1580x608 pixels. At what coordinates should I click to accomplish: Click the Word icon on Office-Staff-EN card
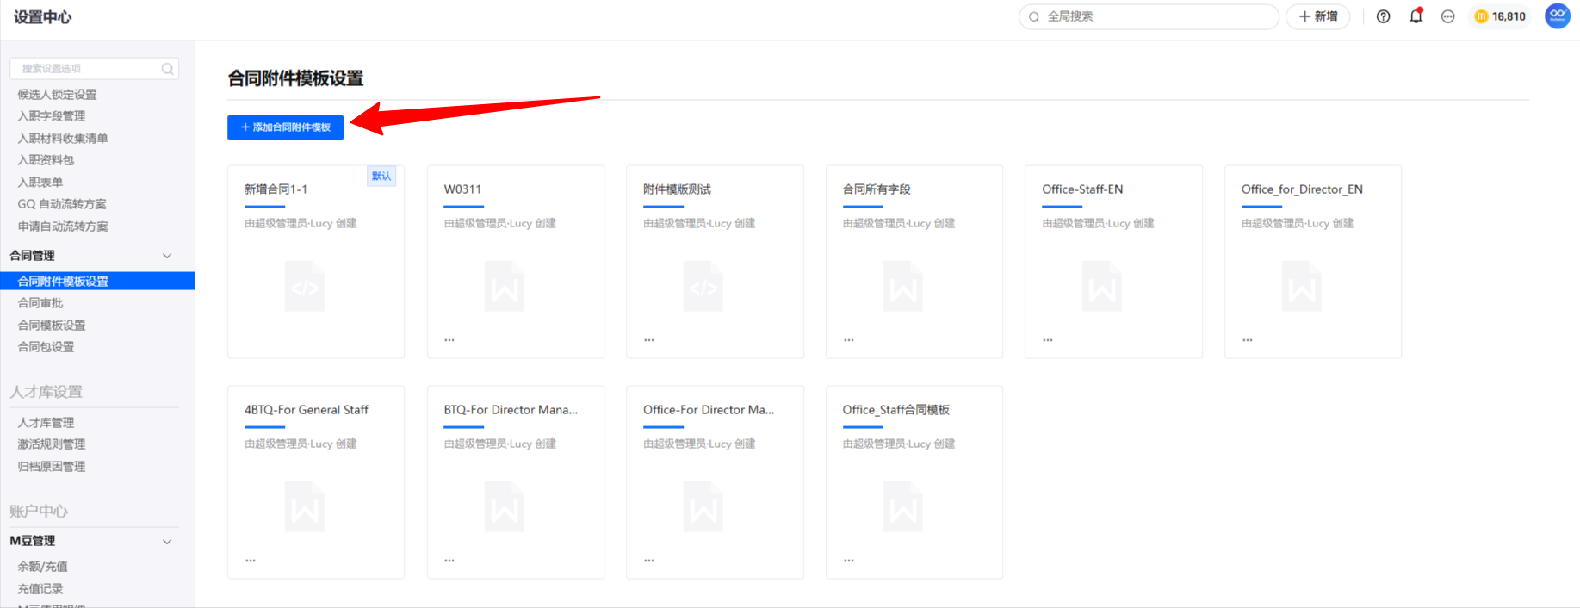click(x=1102, y=287)
